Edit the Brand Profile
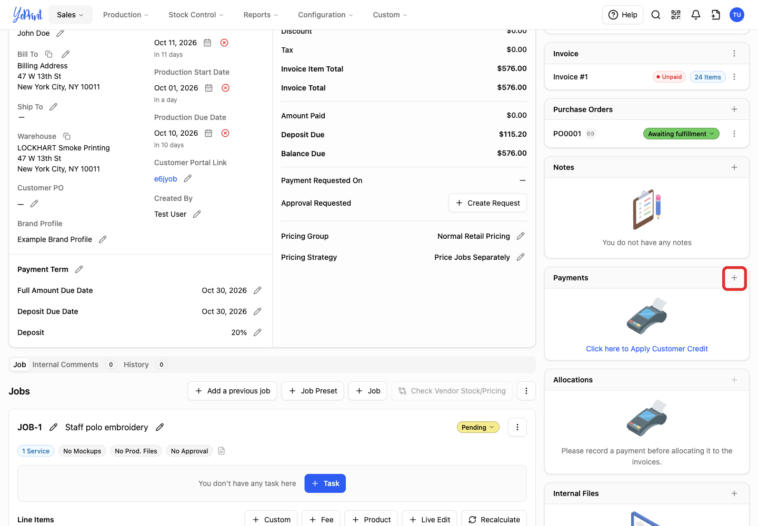Screen dimensions: 758x526 (x=103, y=239)
